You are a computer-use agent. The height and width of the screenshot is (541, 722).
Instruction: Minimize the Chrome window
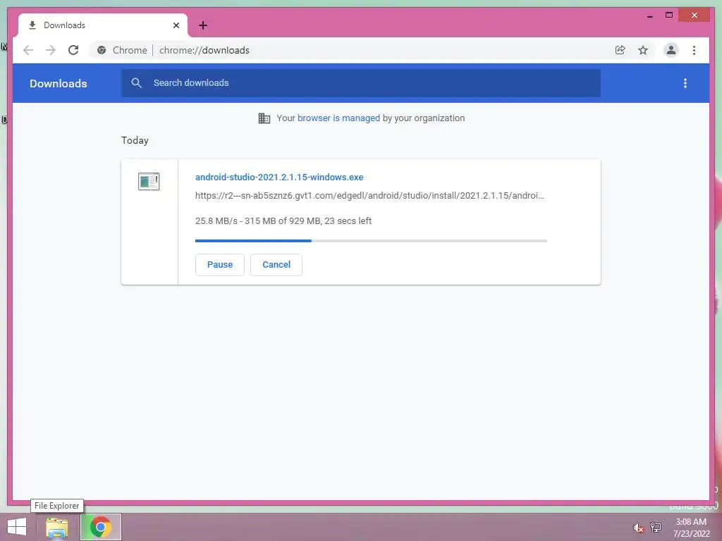(x=650, y=15)
